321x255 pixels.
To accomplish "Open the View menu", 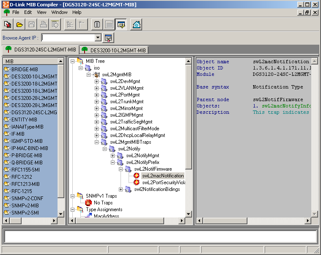I will pos(41,13).
